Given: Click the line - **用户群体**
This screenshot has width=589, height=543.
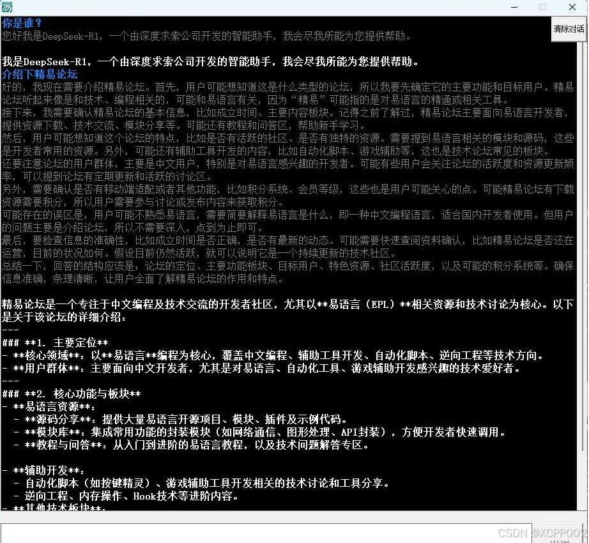Looking at the screenshot, I should coord(261,368).
